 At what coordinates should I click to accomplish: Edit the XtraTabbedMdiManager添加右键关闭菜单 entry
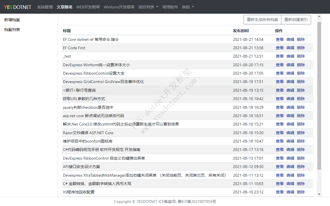[290, 175]
